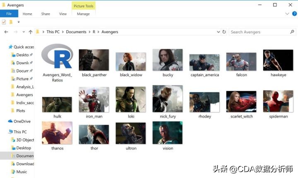This screenshot has width=298, height=178.
Task: Select the black_panther image thumbnail
Action: 94,60
